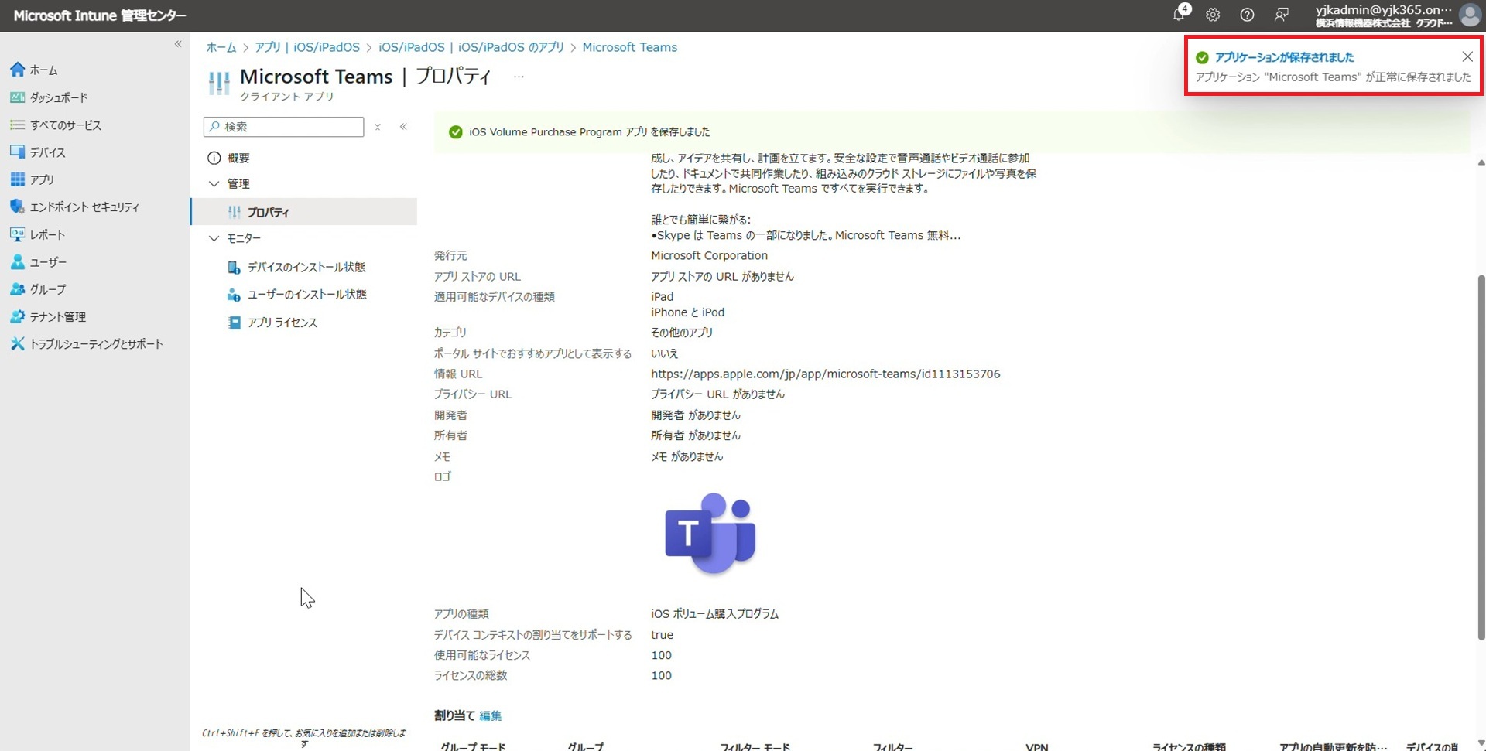
Task: Collapse the resource menu pane
Action: coord(403,127)
